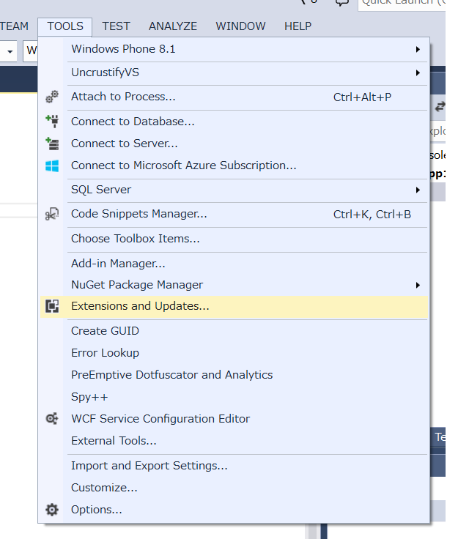The width and height of the screenshot is (469, 539).
Task: Launch Spy++ from the Tools menu
Action: (x=89, y=397)
